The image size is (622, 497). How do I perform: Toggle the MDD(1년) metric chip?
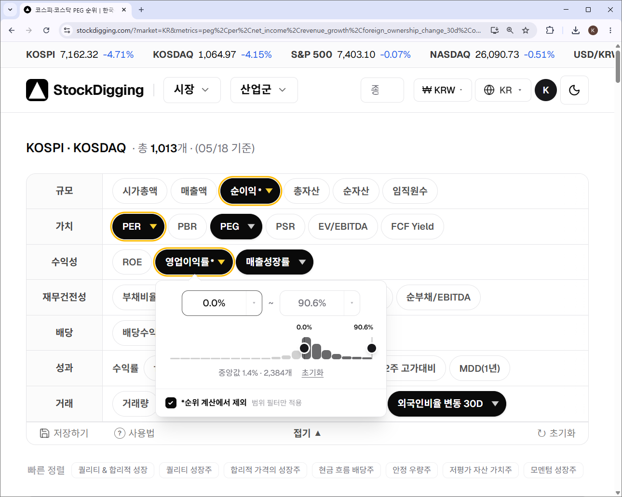tap(480, 368)
